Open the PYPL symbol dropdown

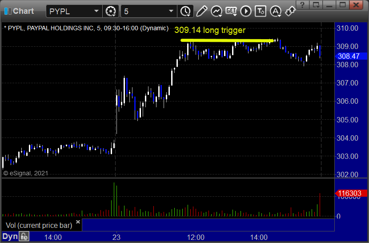96,11
